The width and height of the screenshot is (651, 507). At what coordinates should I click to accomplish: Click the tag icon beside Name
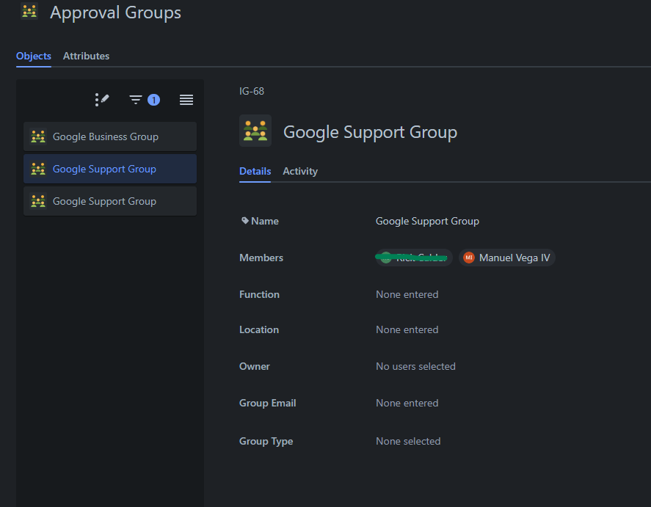point(245,221)
